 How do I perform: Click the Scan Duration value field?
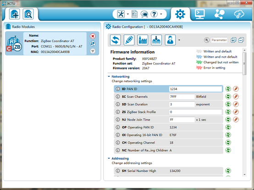click(182, 104)
